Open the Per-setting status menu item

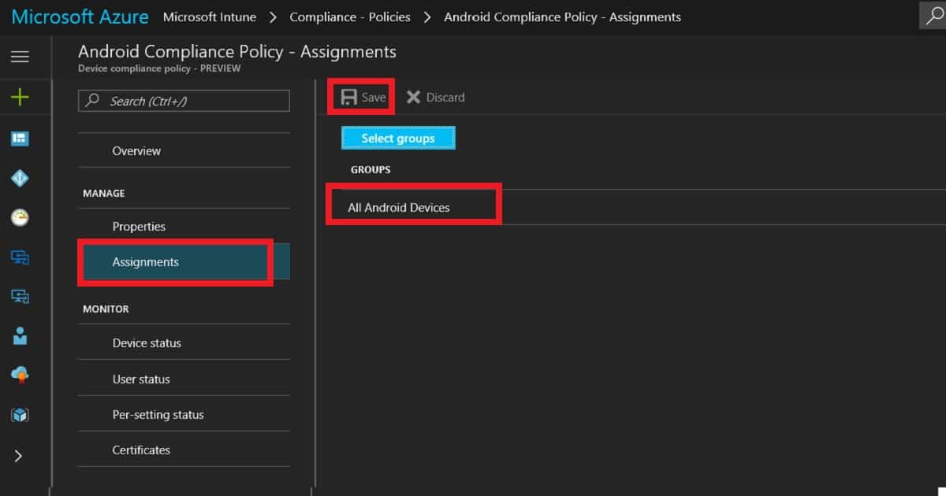(x=184, y=414)
